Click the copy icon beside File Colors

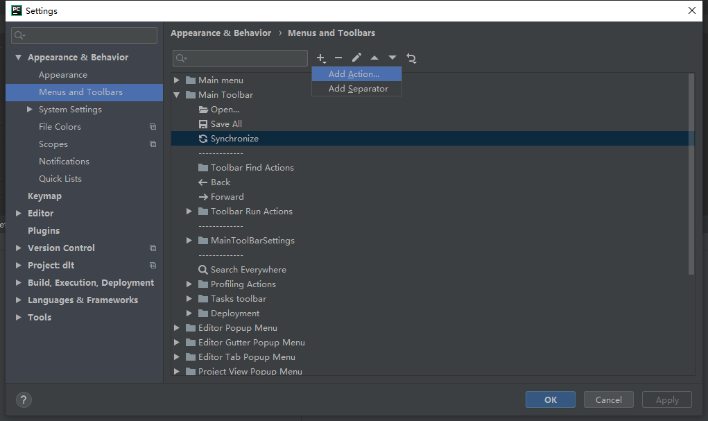click(153, 127)
